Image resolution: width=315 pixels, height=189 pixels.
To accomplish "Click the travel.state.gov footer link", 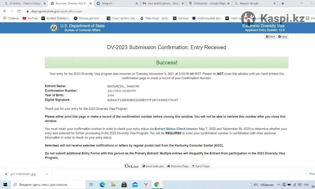I will 153,166.
